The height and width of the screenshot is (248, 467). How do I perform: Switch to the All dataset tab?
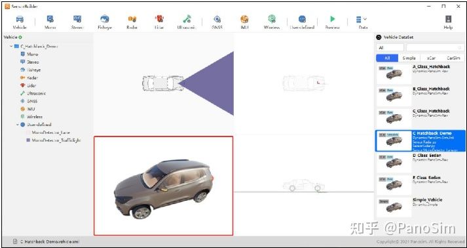(x=387, y=58)
